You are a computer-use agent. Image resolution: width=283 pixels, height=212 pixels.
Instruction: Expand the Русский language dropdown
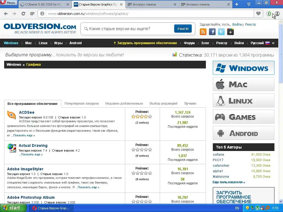point(263,43)
